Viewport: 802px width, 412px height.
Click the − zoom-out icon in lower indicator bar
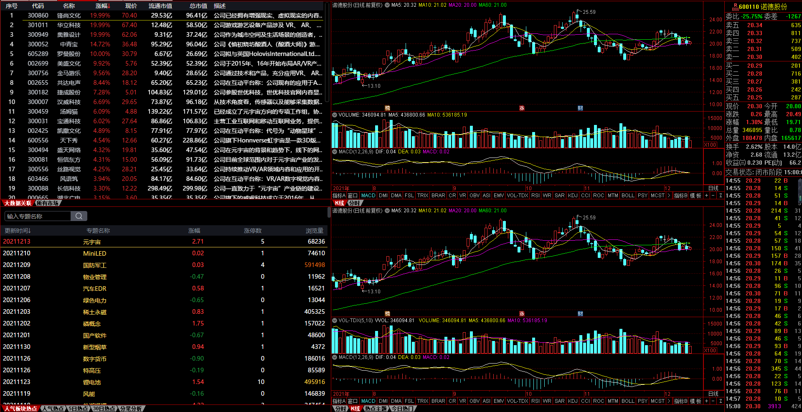coord(713,401)
